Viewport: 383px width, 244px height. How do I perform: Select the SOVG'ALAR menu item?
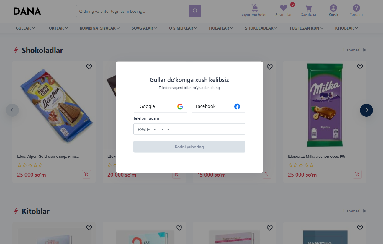[x=144, y=28]
